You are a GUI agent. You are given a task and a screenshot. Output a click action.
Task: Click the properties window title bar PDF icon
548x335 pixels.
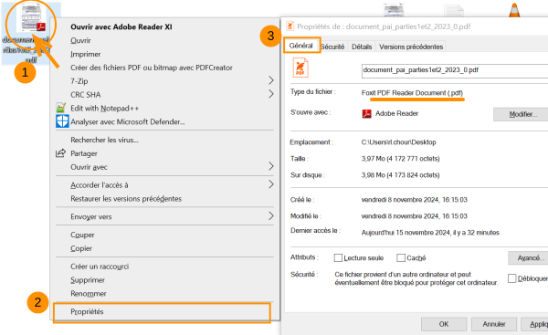tap(290, 26)
